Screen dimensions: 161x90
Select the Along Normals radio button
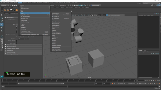[x=17, y=37]
